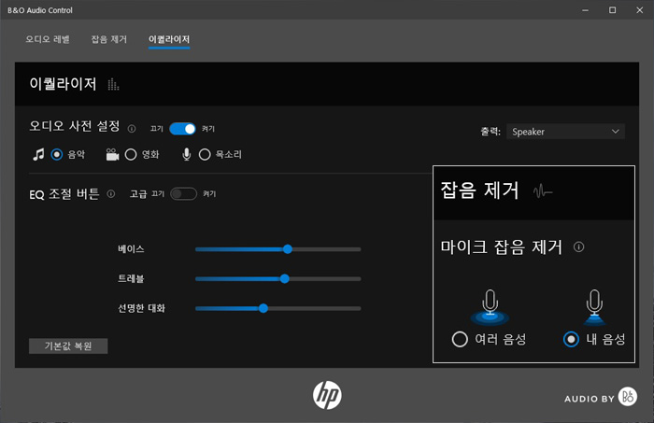Viewport: 654px width, 423px height.
Task: Click the music note icon
Action: pos(38,154)
